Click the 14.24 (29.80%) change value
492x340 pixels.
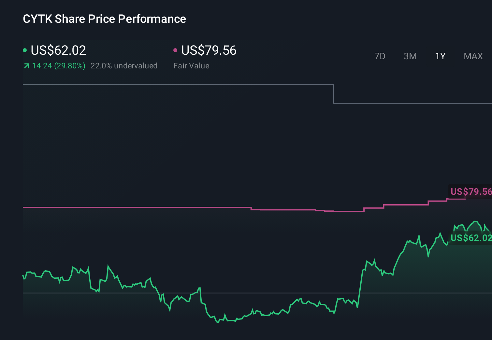pos(58,65)
